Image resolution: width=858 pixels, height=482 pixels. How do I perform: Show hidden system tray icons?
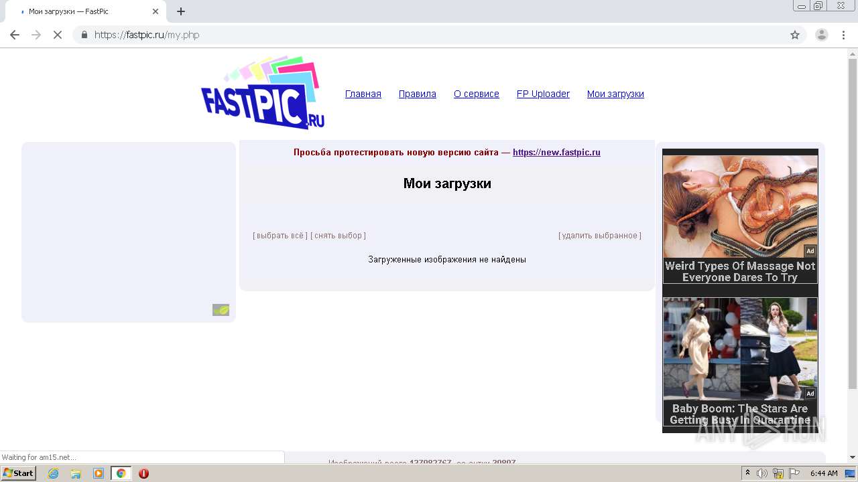(747, 473)
